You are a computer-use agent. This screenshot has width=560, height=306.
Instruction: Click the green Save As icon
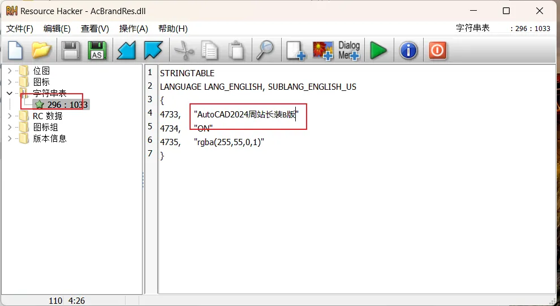tap(97, 50)
